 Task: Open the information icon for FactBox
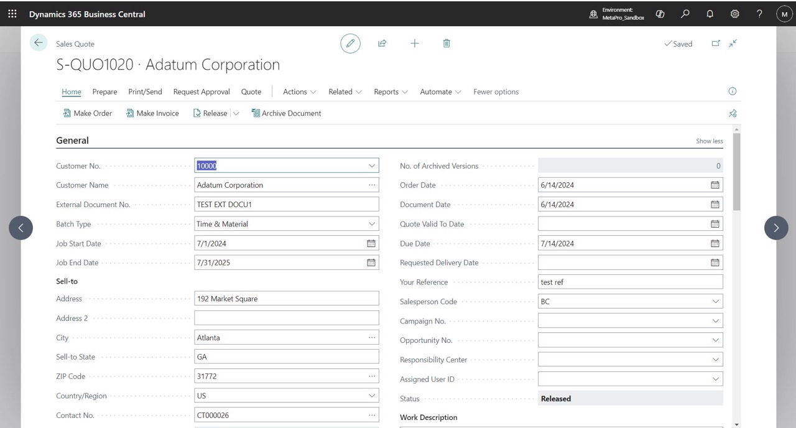click(x=733, y=91)
